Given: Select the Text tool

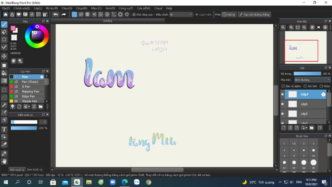Looking at the screenshot, I should click(x=4, y=129).
